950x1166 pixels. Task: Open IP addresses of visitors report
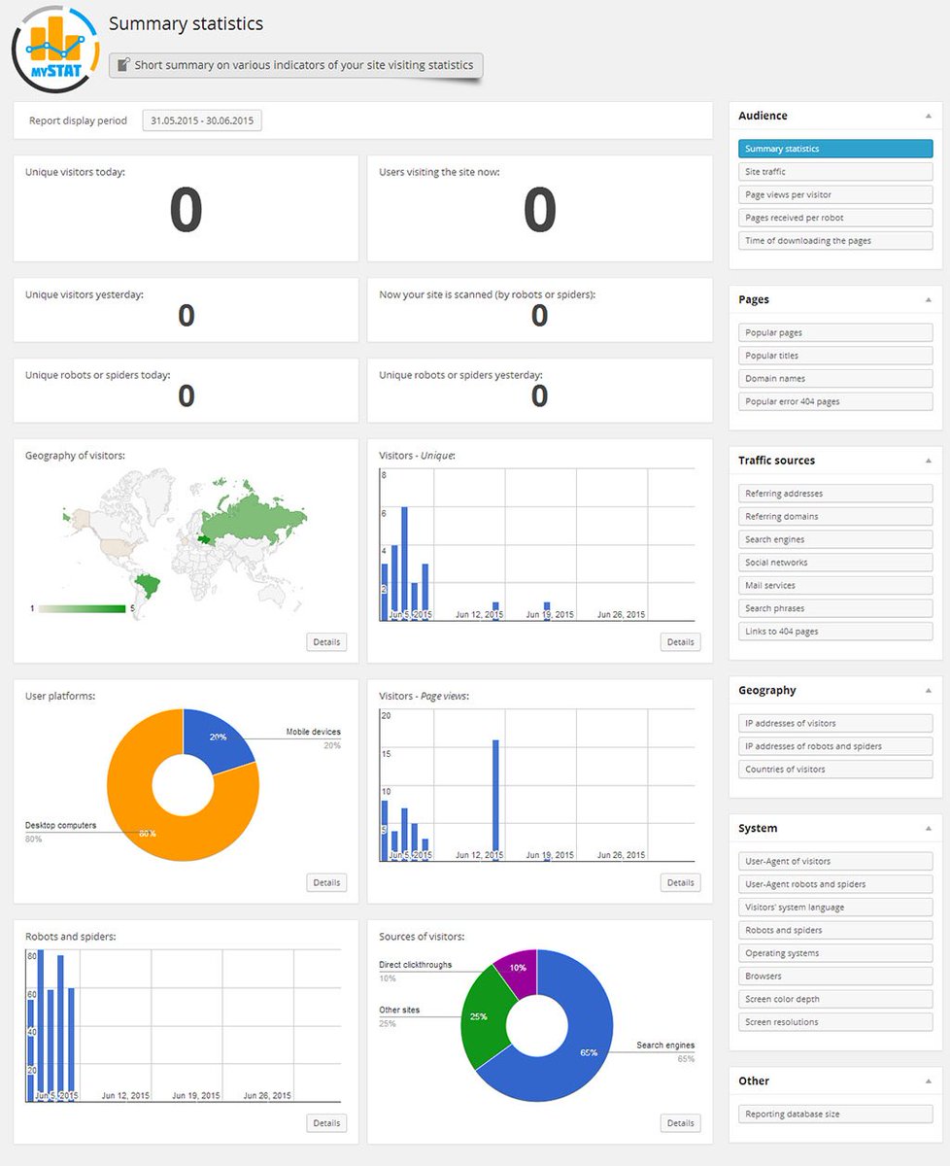835,723
